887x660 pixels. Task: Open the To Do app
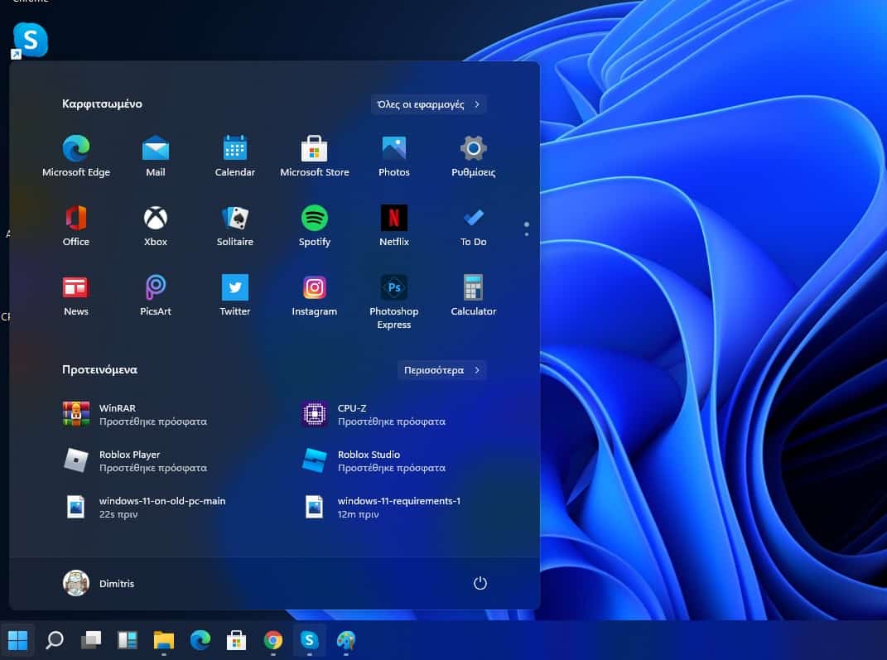[474, 225]
